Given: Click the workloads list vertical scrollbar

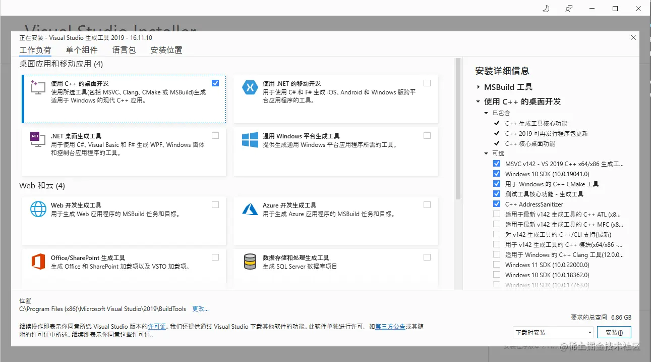Looking at the screenshot, I should point(458,129).
